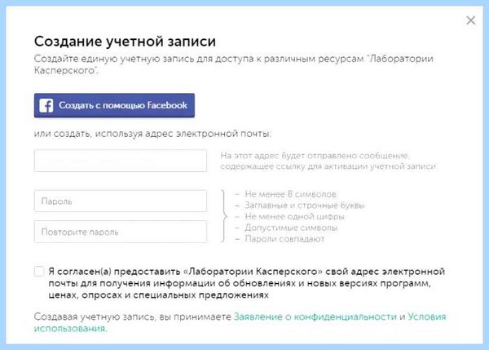The image size is (489, 350).
Task: Click the consent text Я согласен(а)
Action: [x=246, y=283]
